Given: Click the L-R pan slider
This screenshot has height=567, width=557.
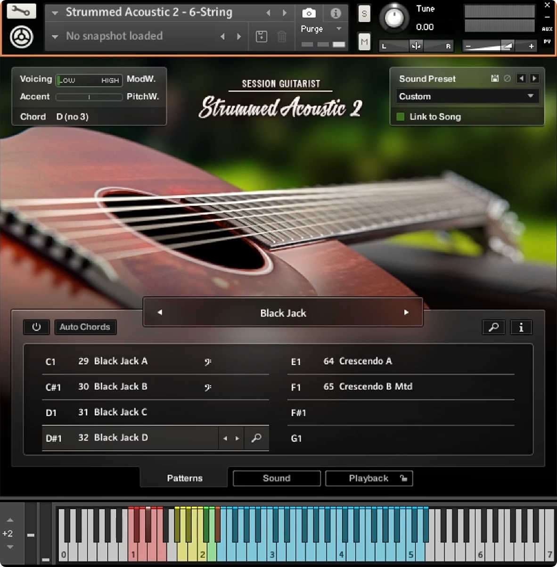Looking at the screenshot, I should [416, 46].
